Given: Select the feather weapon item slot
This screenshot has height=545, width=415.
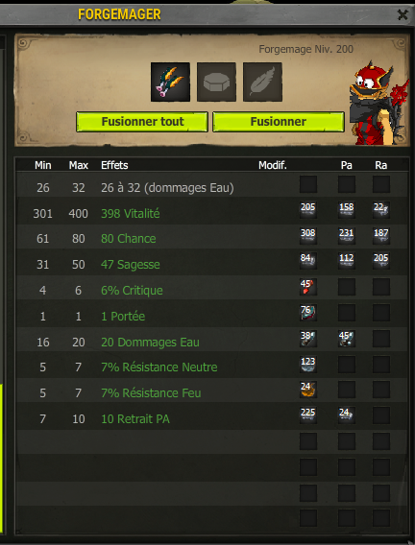Looking at the screenshot, I should [170, 82].
